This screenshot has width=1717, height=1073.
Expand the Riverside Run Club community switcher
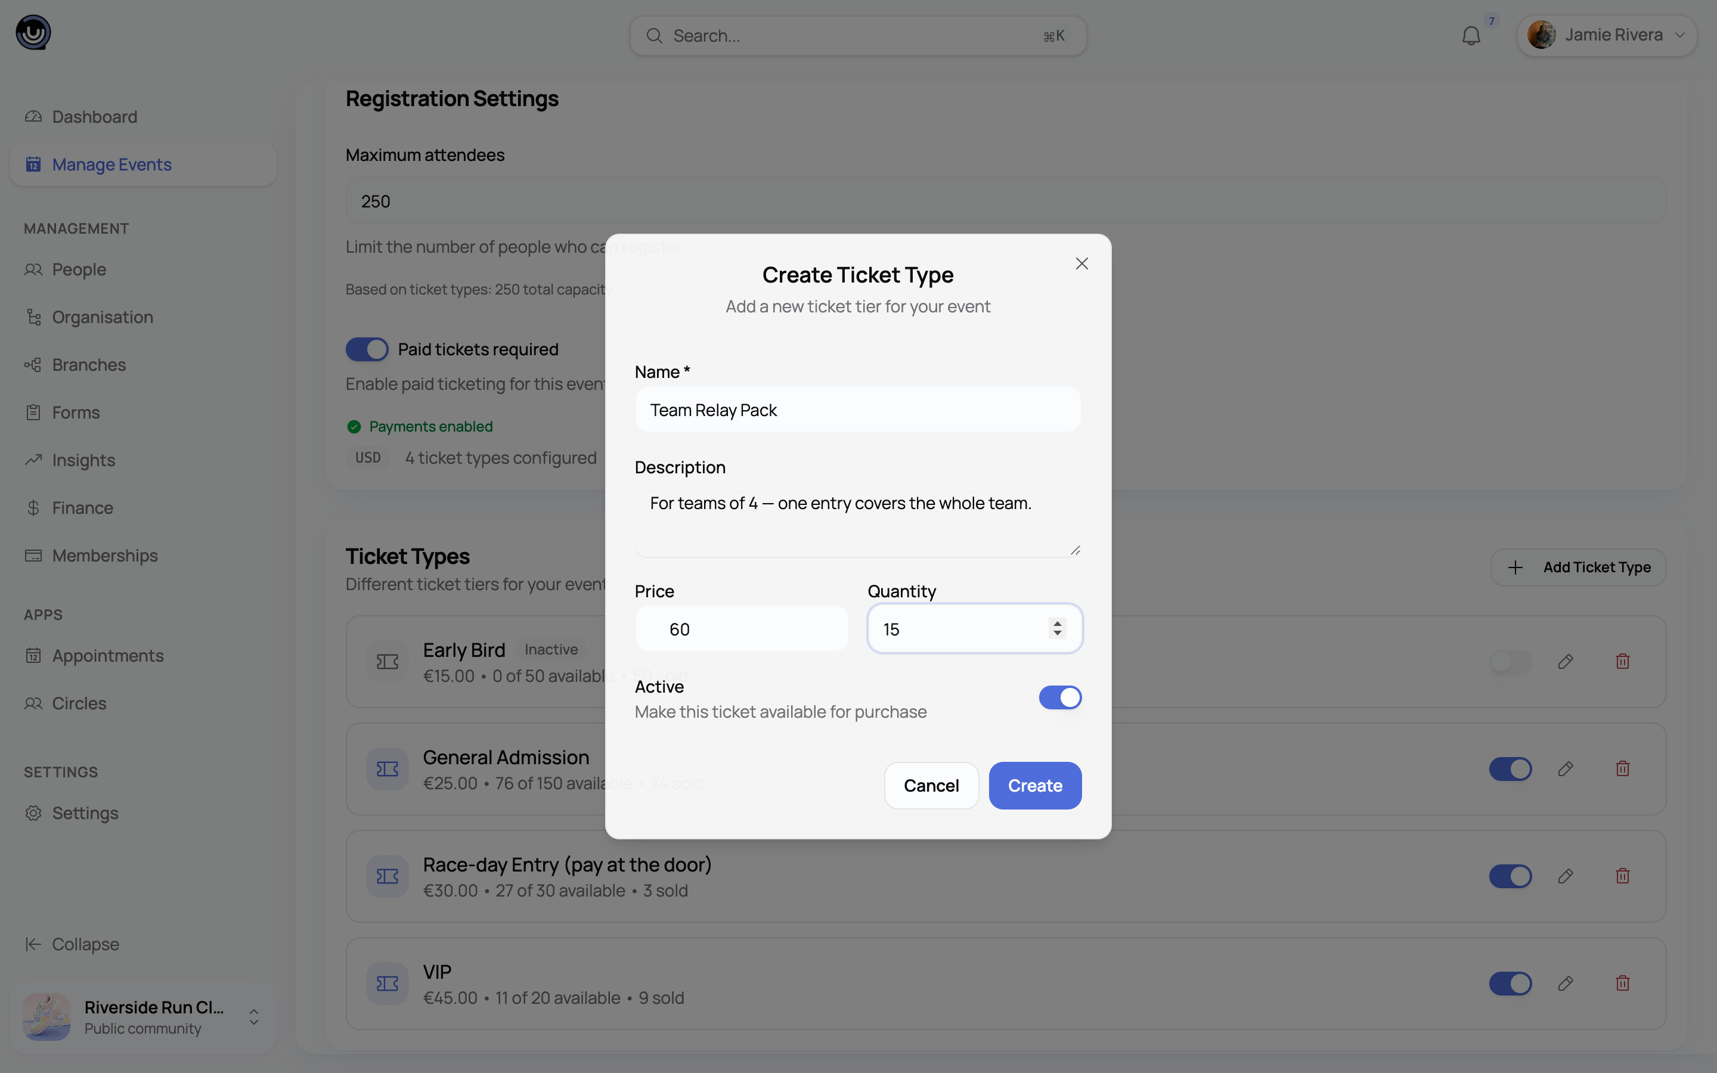click(x=253, y=1018)
